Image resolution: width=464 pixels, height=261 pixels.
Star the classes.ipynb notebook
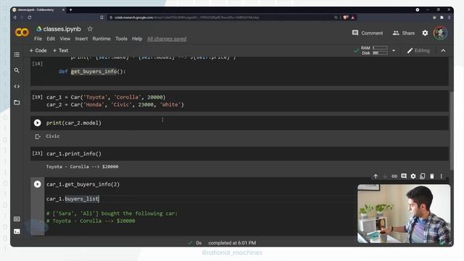point(90,29)
